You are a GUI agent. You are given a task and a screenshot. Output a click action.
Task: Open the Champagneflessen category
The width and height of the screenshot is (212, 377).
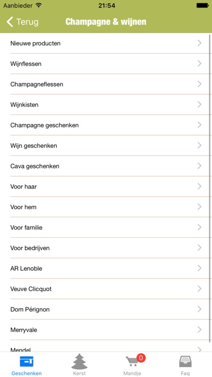(x=106, y=84)
